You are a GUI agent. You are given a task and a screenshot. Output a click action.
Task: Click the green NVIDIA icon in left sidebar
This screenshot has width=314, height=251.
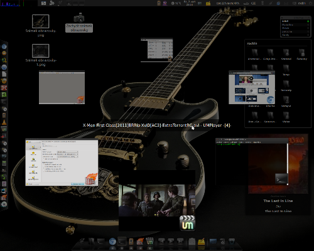click(4, 95)
